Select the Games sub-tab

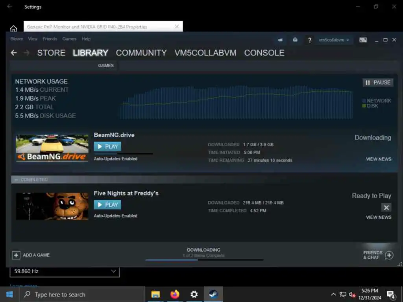(105, 66)
